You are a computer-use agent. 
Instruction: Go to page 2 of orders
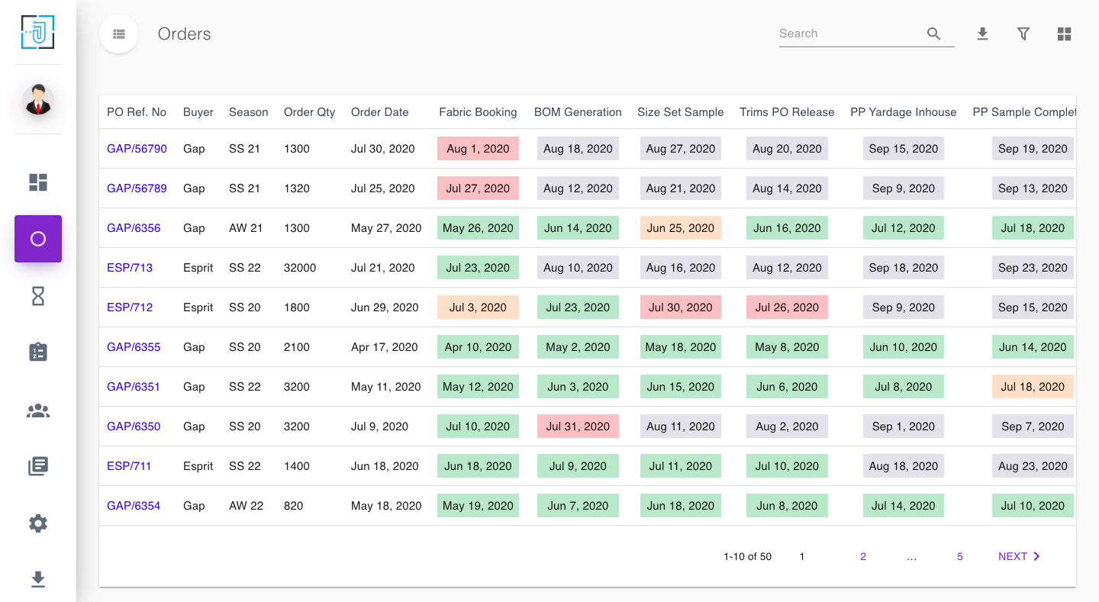pyautogui.click(x=863, y=557)
